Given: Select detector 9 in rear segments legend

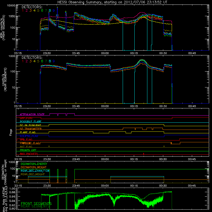Looking at the screenshot, I should 54,61.
